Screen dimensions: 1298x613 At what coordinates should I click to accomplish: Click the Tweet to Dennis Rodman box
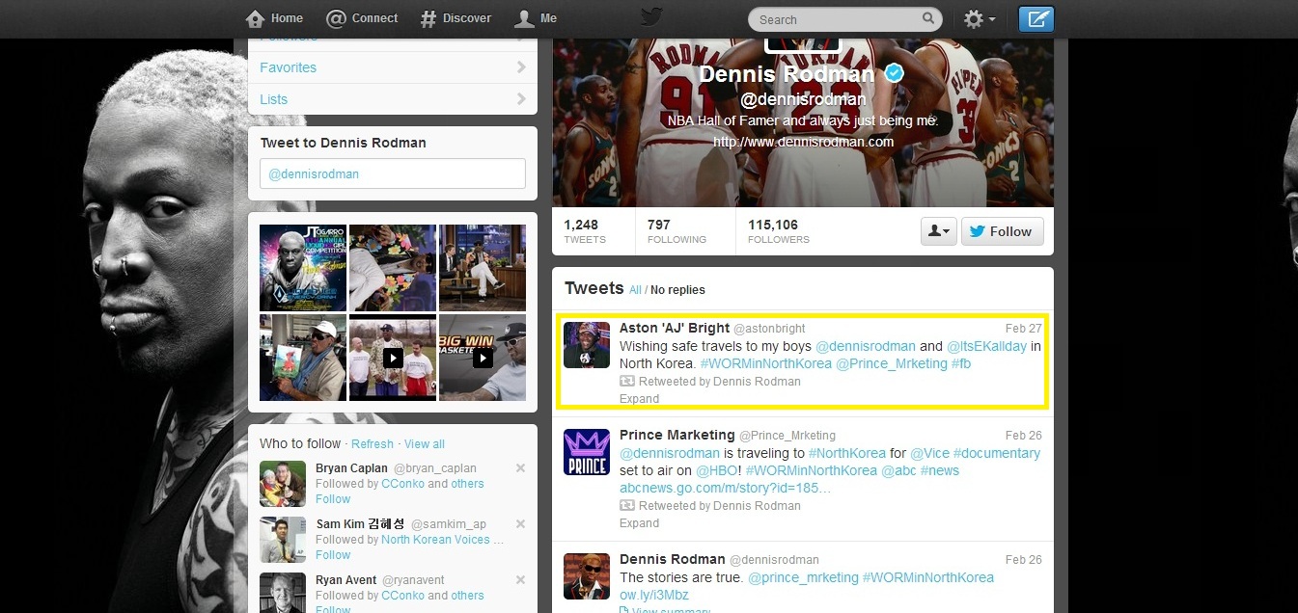[393, 173]
